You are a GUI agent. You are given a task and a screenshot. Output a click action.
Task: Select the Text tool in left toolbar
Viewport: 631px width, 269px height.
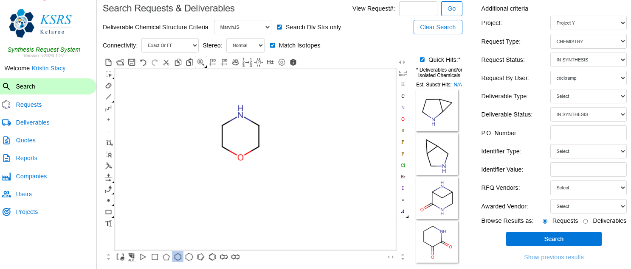[109, 224]
